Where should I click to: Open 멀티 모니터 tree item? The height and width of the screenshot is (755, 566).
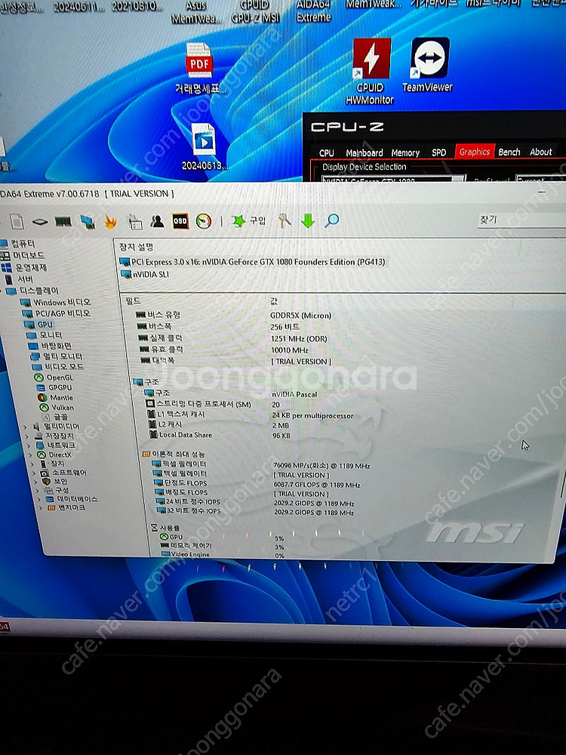tap(57, 356)
